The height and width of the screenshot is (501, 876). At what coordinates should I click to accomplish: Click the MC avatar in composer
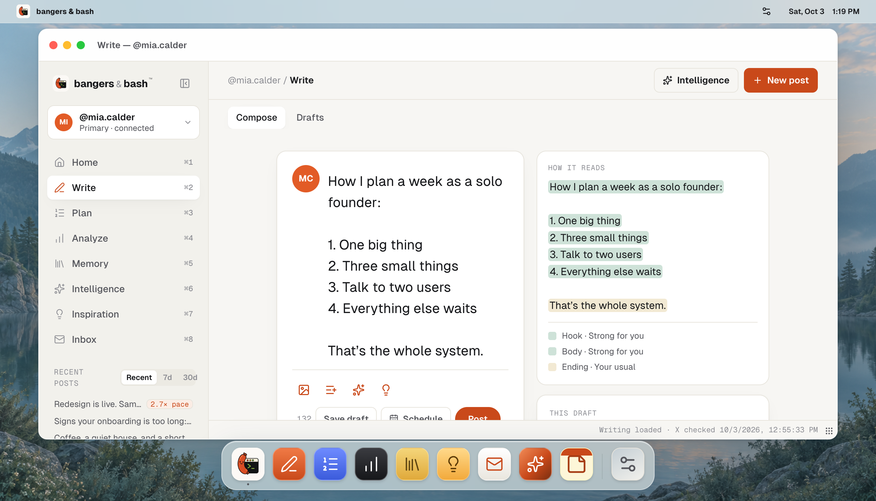coord(306,178)
